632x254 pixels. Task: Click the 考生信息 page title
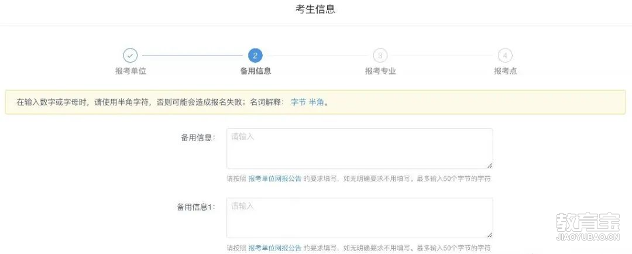tap(315, 9)
